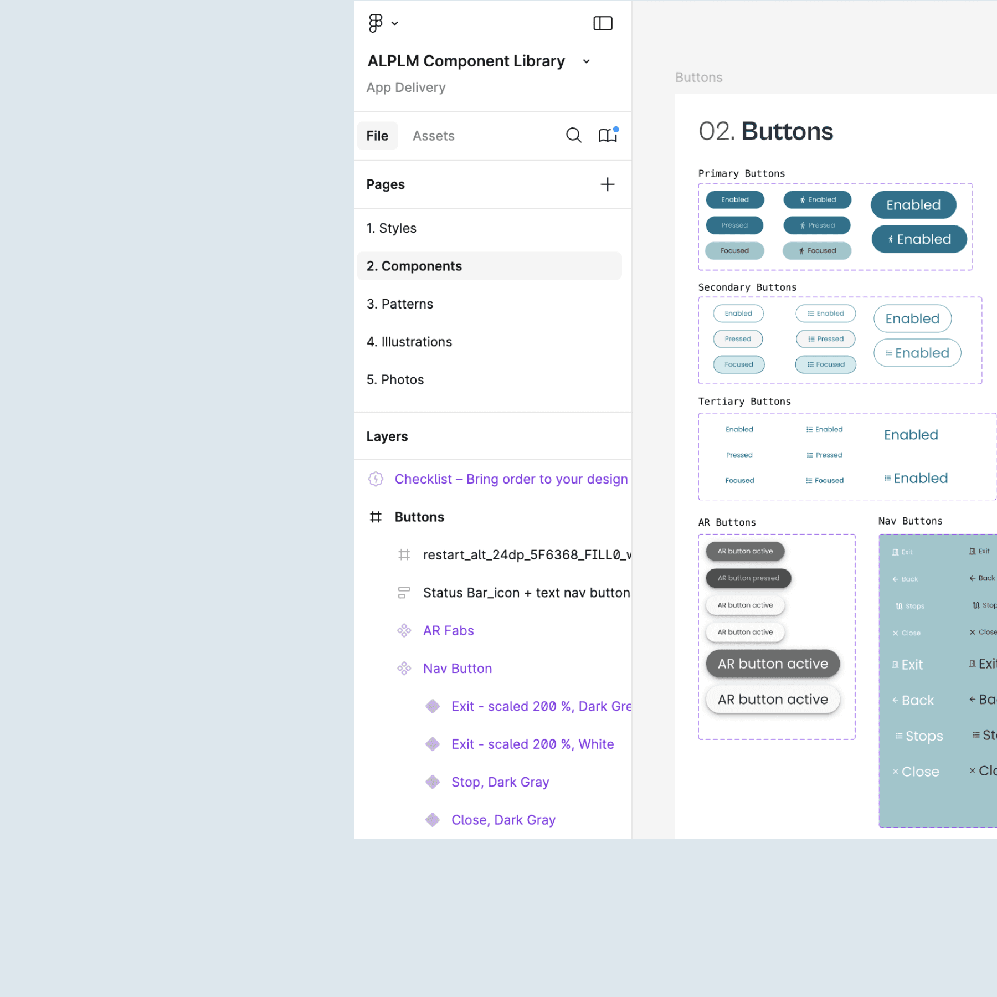The image size is (997, 997).
Task: Click the Exit White variant diamond icon
Action: [x=433, y=744]
